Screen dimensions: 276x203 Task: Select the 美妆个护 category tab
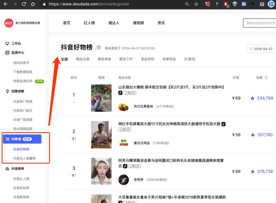(x=126, y=59)
